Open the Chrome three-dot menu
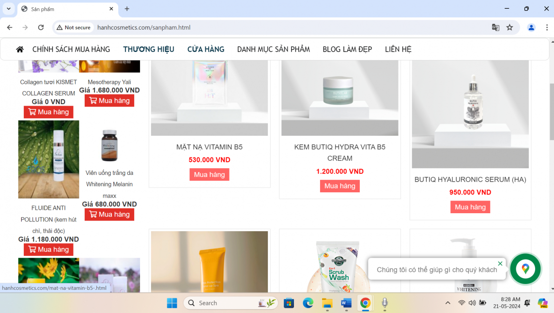Viewport: 554px width, 313px height. click(546, 28)
